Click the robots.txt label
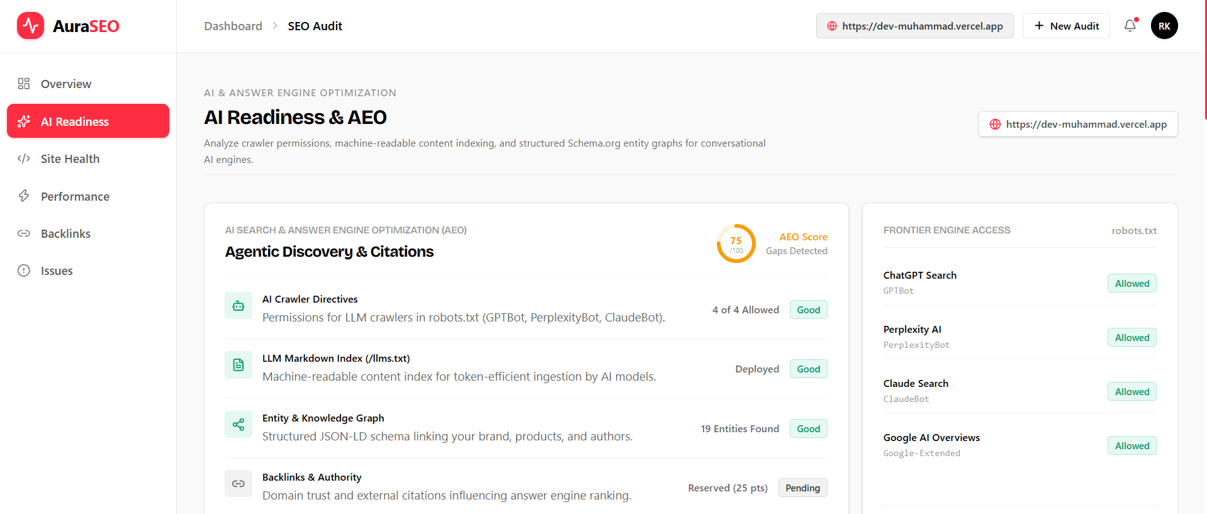 coord(1134,230)
